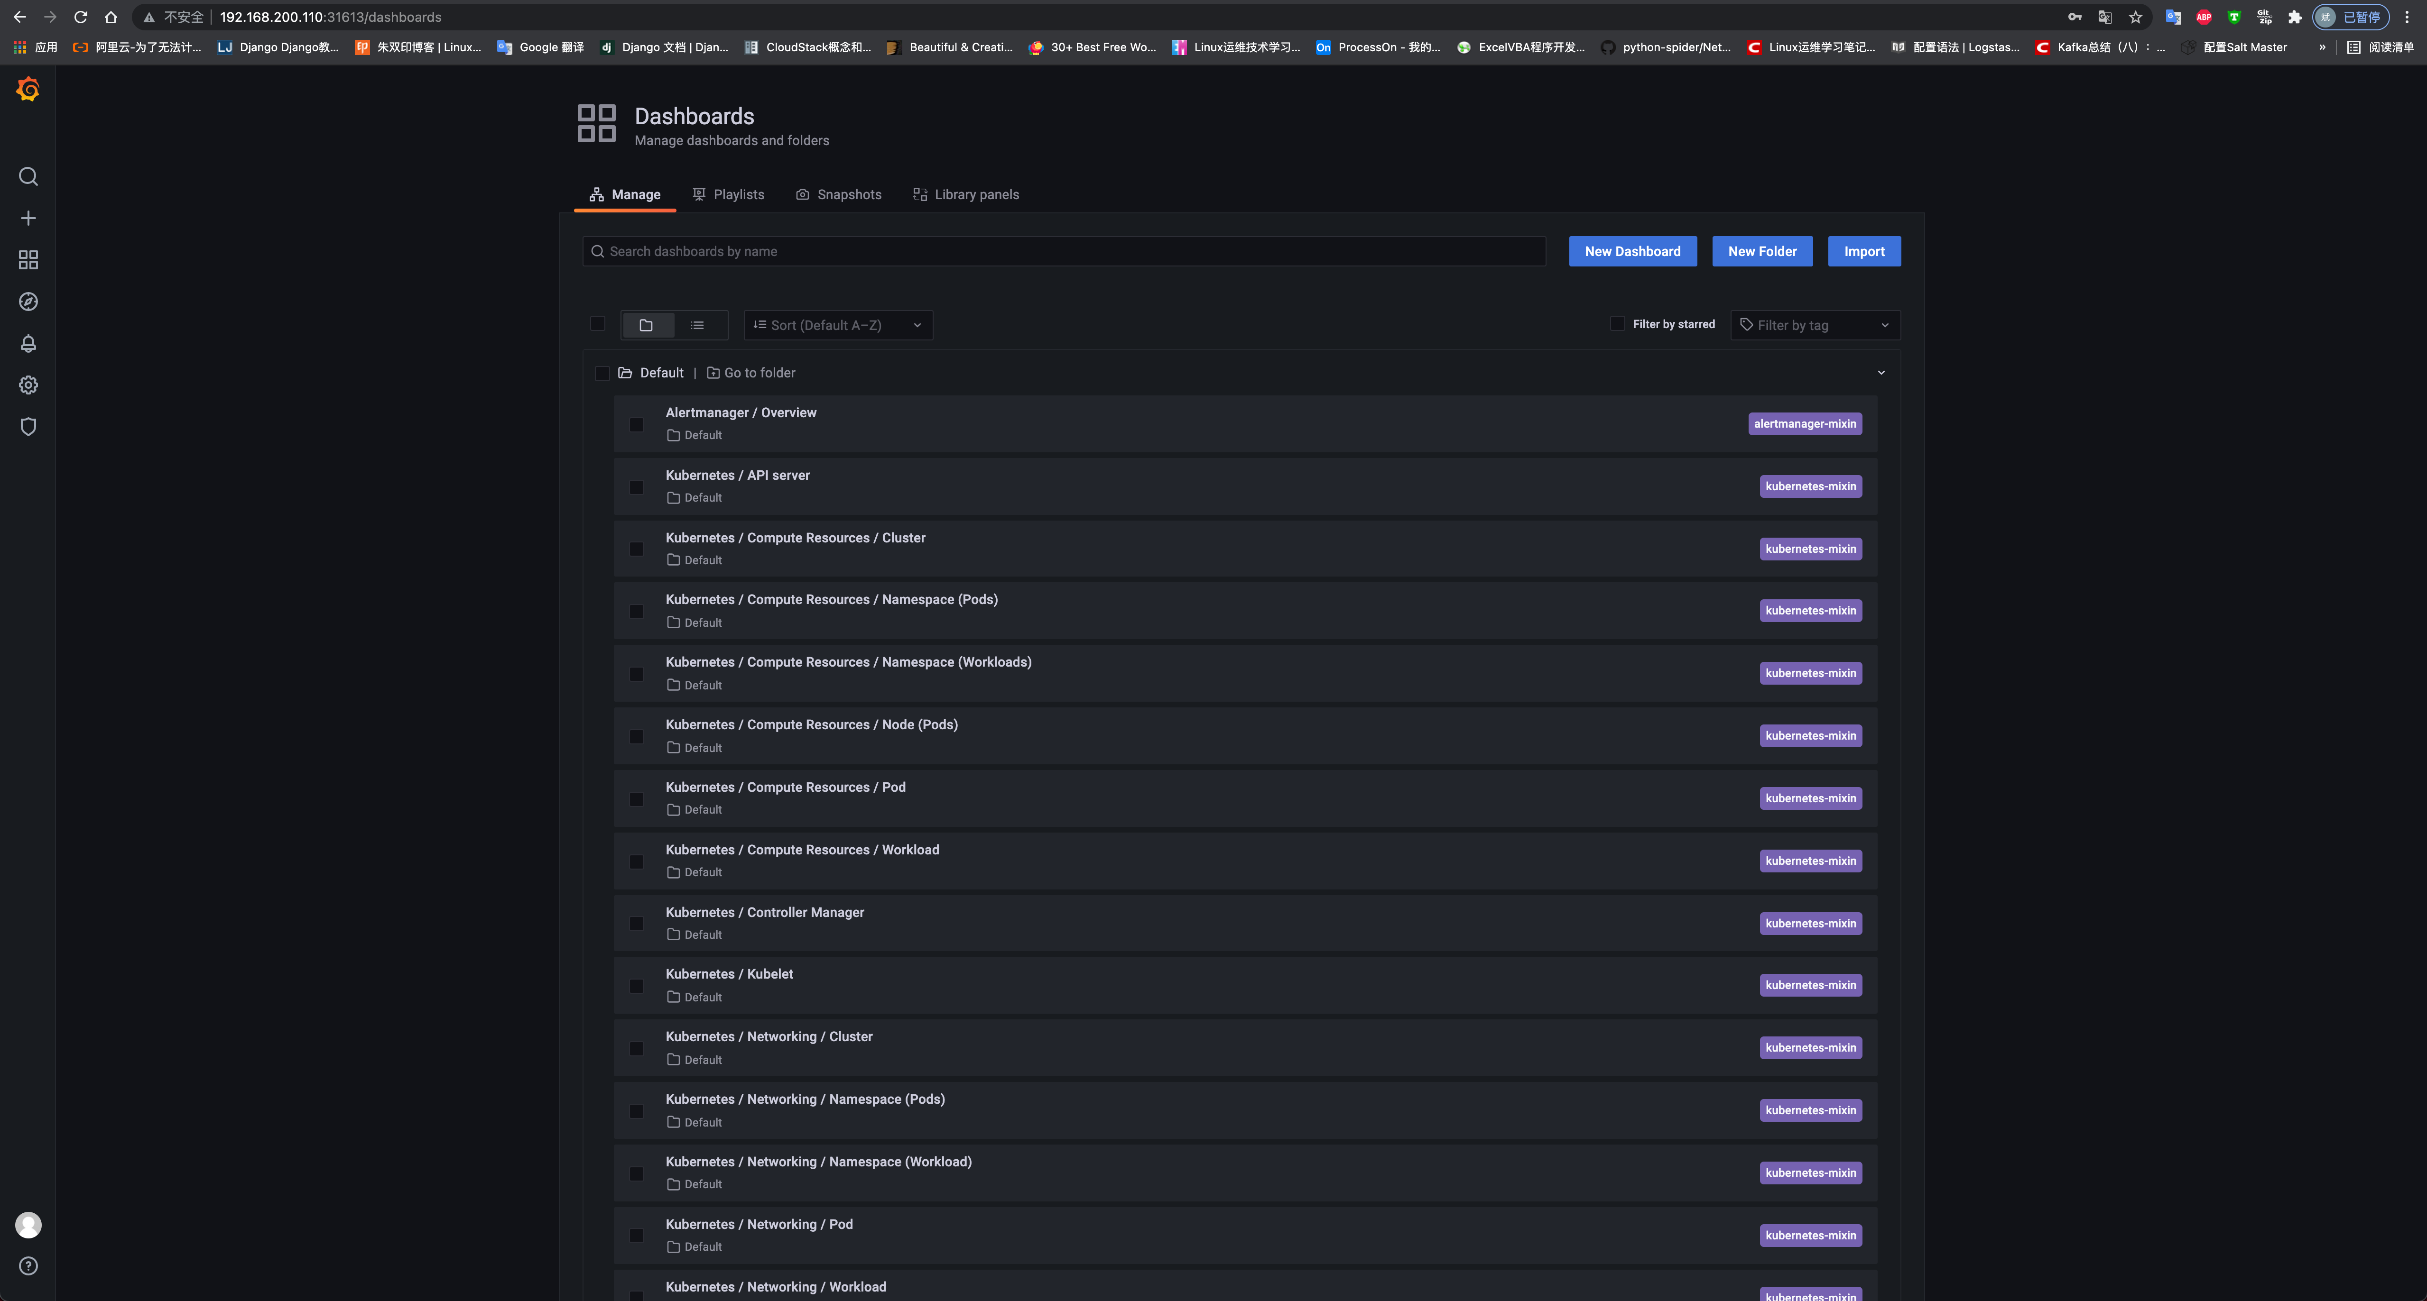Open the search magnifier in the sidebar
Viewport: 2427px width, 1301px height.
pos(28,177)
